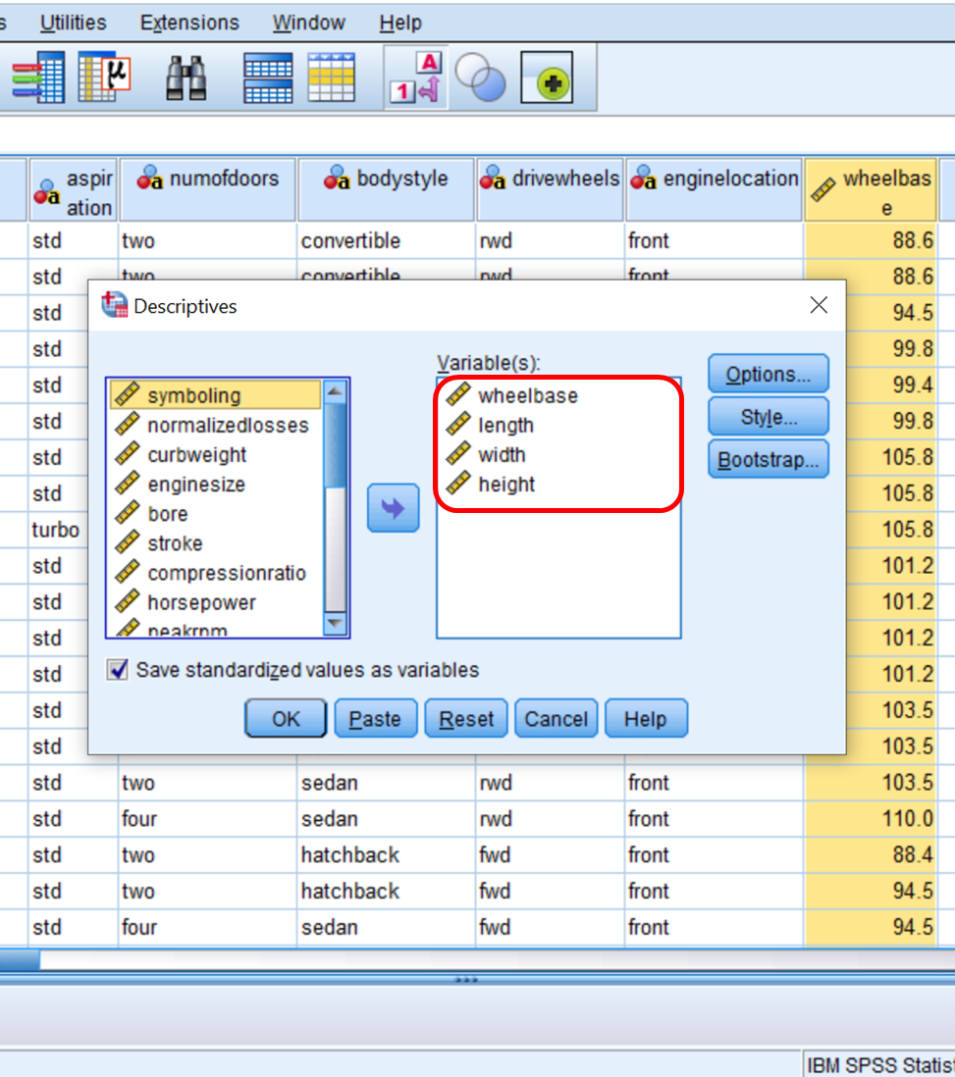The image size is (955, 1077).
Task: Click the sedan cell in the 110.0 row
Action: coord(386,819)
